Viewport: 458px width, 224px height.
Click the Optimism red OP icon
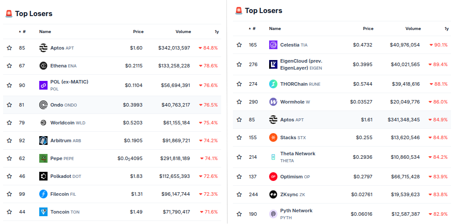click(x=273, y=177)
